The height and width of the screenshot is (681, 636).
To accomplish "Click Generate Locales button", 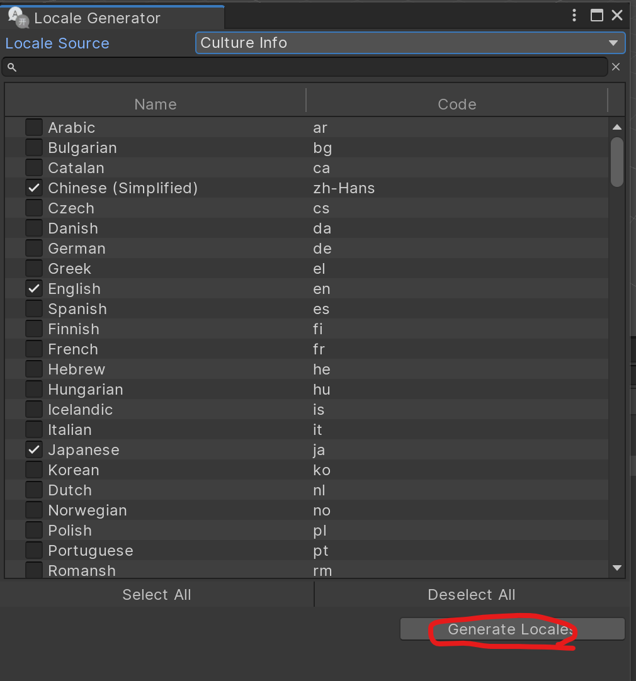I will 512,629.
